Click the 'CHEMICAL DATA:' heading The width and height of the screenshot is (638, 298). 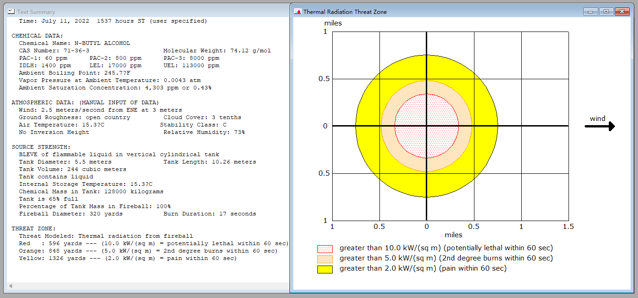click(38, 36)
